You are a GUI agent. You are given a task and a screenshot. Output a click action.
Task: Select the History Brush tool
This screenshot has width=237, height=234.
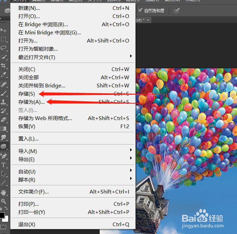pos(3,111)
